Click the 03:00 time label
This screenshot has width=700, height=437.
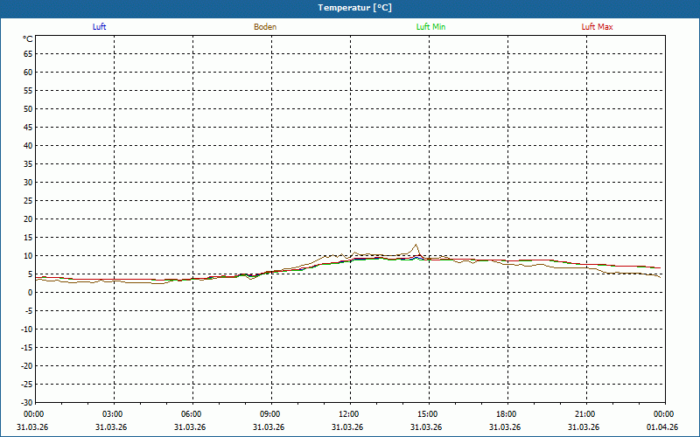(x=112, y=414)
